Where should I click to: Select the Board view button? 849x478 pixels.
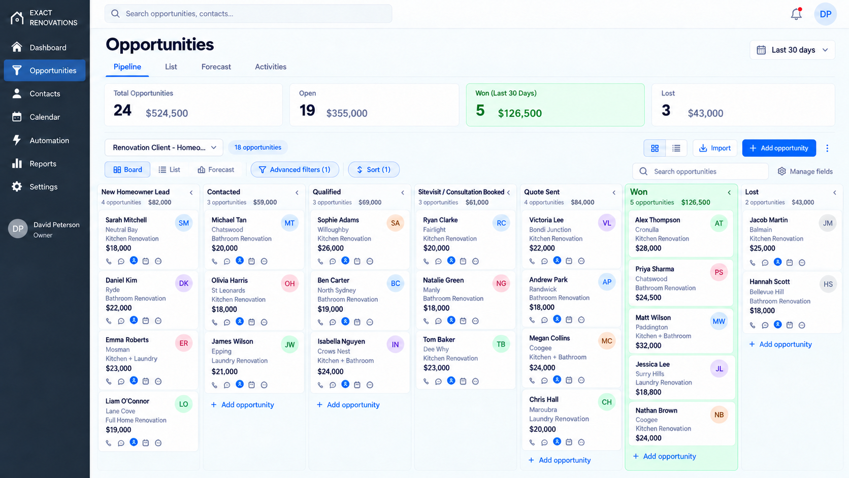pyautogui.click(x=127, y=170)
